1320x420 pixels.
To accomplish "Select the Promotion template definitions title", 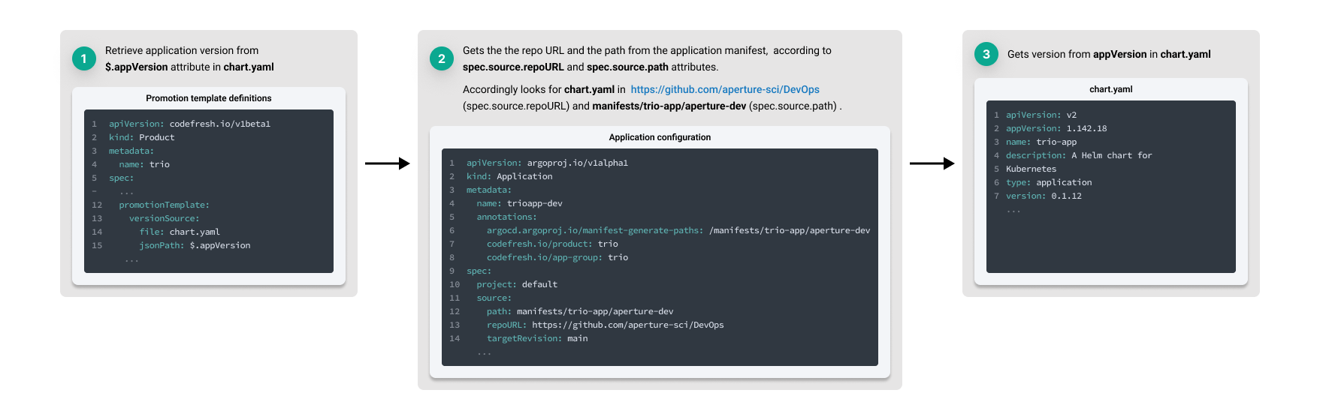I will coord(208,98).
